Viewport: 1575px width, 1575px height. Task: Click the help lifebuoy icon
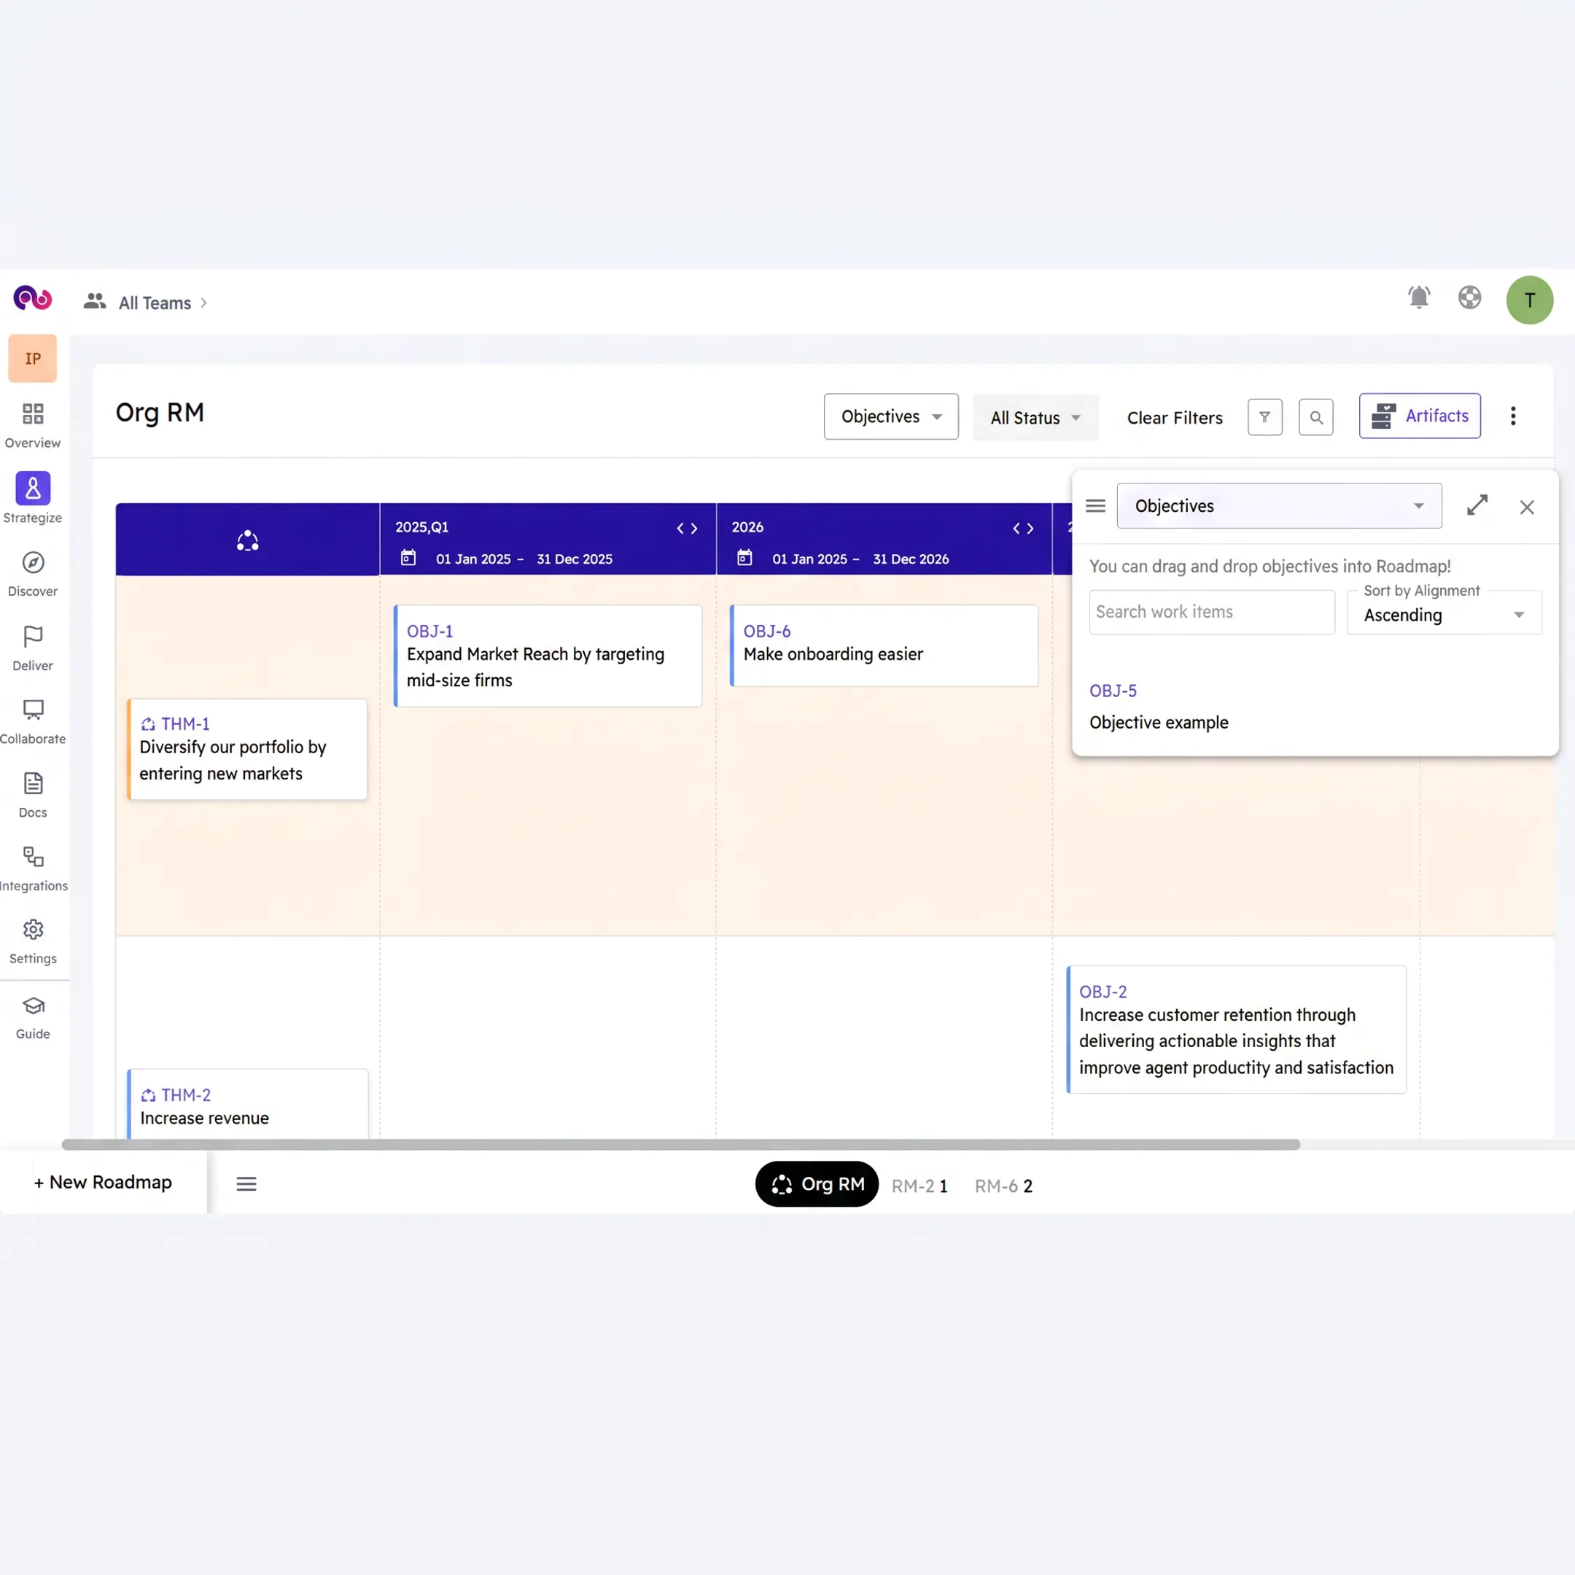(x=1469, y=297)
